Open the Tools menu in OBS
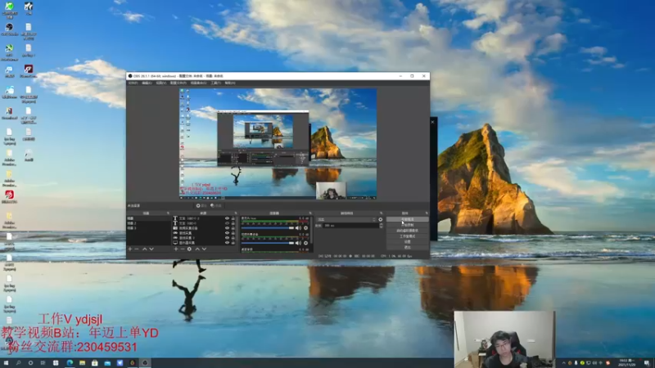Screen dimensions: 655x368 pyautogui.click(x=215, y=83)
